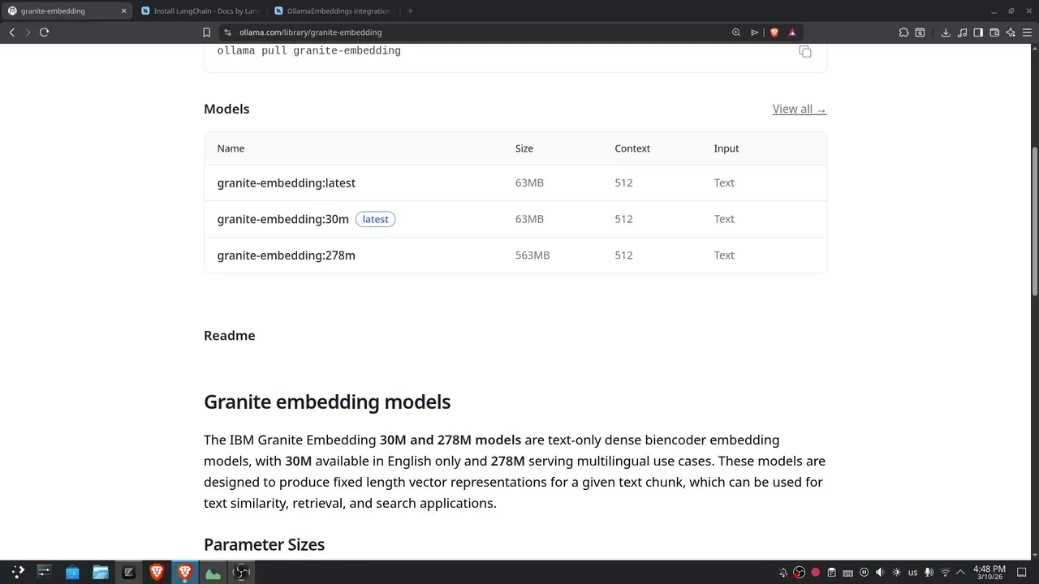Bookmark this page
Image resolution: width=1039 pixels, height=584 pixels.
(x=206, y=32)
